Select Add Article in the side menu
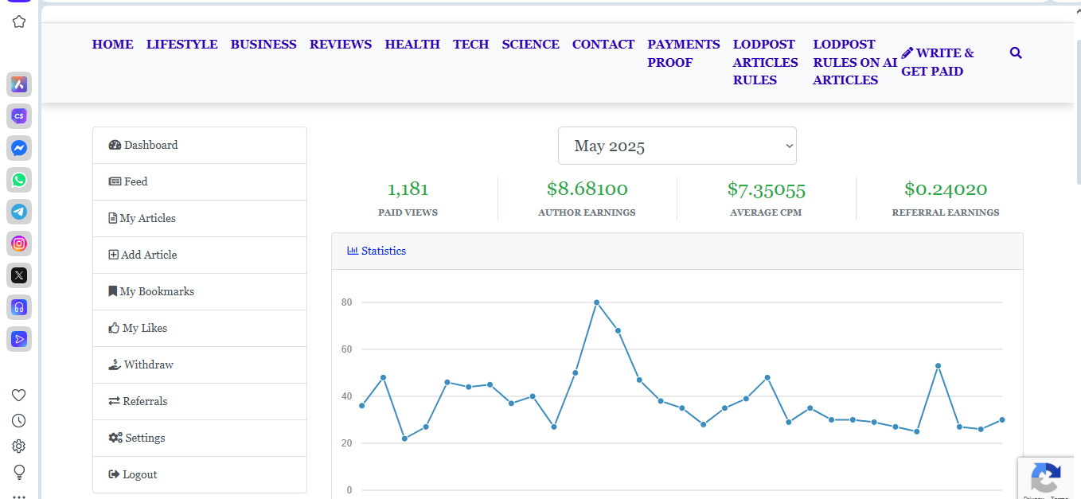The width and height of the screenshot is (1081, 499). coord(148,255)
